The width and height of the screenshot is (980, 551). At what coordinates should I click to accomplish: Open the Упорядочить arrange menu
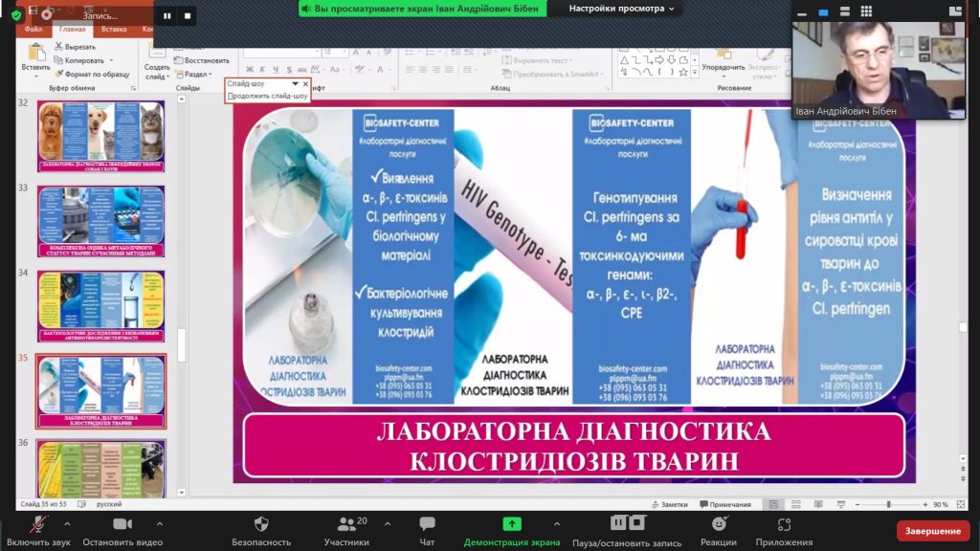pyautogui.click(x=724, y=62)
